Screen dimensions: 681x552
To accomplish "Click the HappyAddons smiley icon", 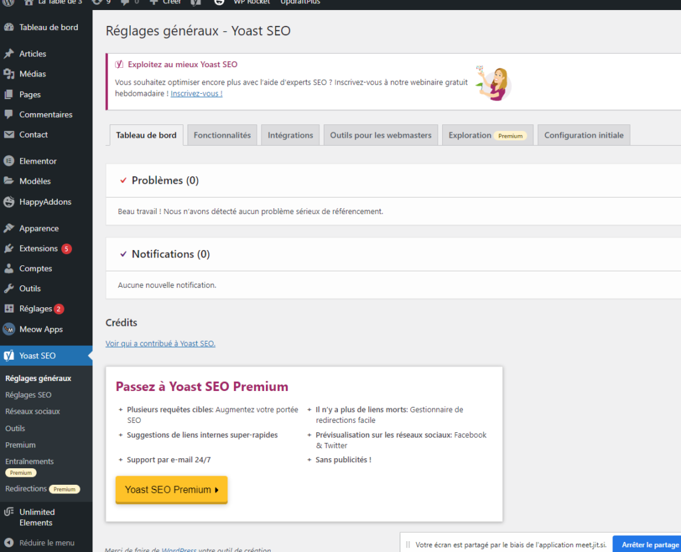I will [x=9, y=202].
